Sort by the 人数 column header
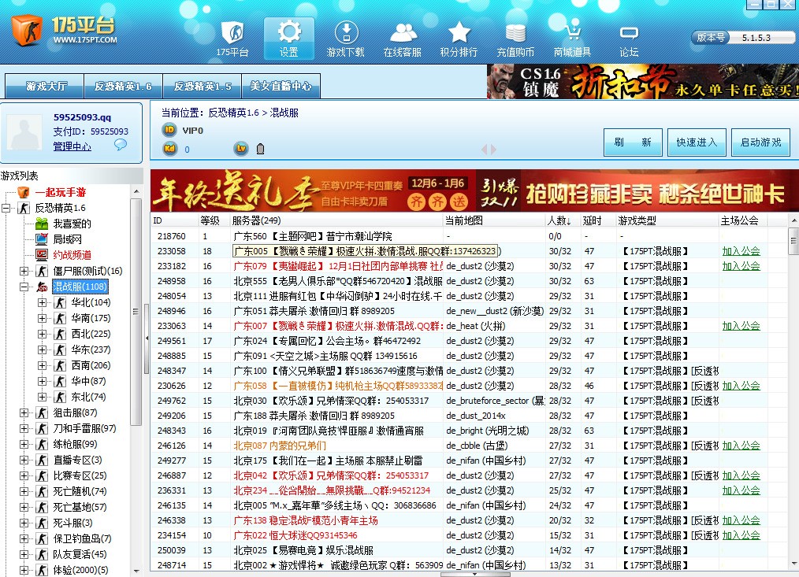799x577 pixels. [x=563, y=220]
